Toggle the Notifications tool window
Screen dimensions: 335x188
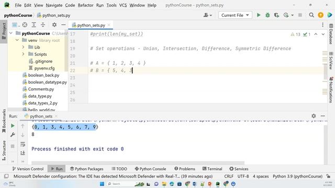(331, 90)
